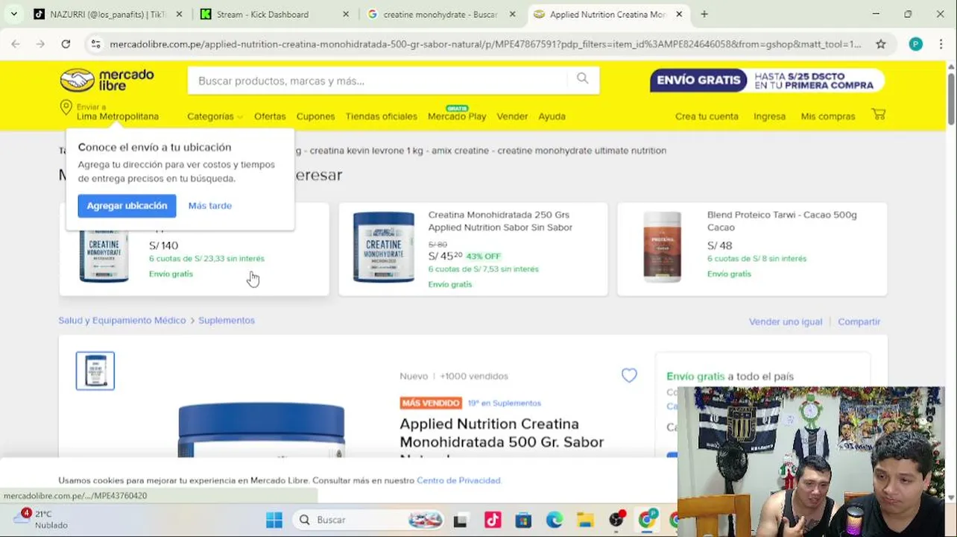957x537 pixels.
Task: Click 19º en Suplementos ranking link
Action: pos(505,403)
